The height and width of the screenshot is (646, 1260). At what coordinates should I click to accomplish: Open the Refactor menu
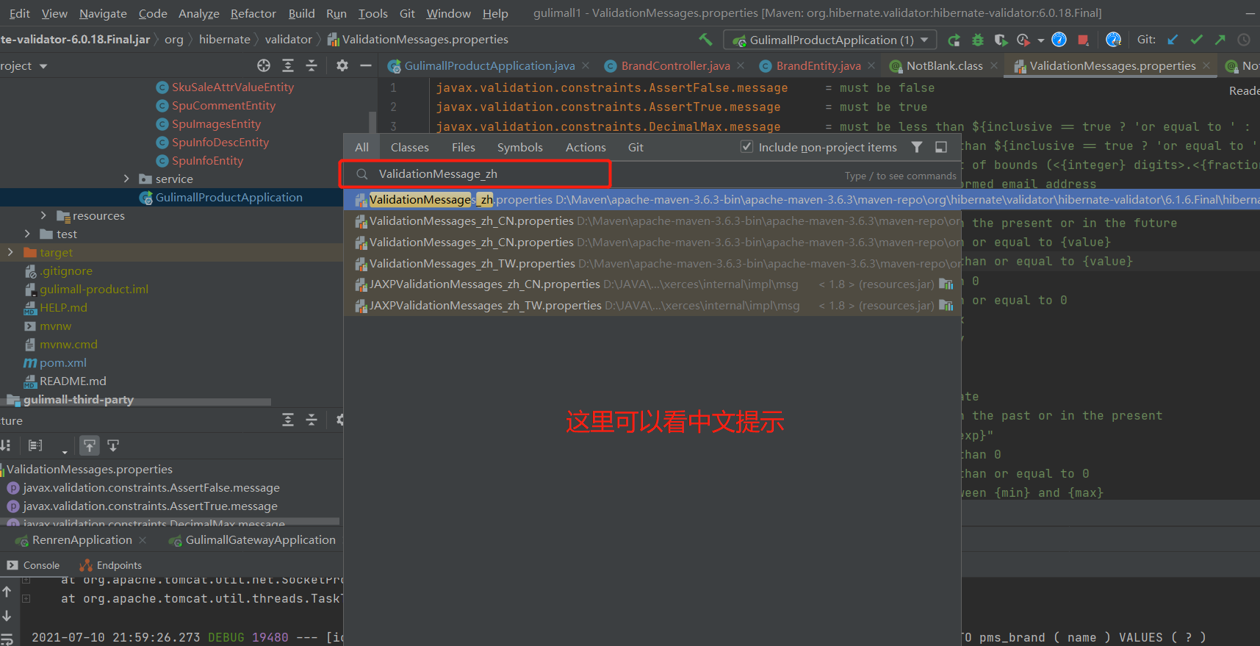click(253, 13)
